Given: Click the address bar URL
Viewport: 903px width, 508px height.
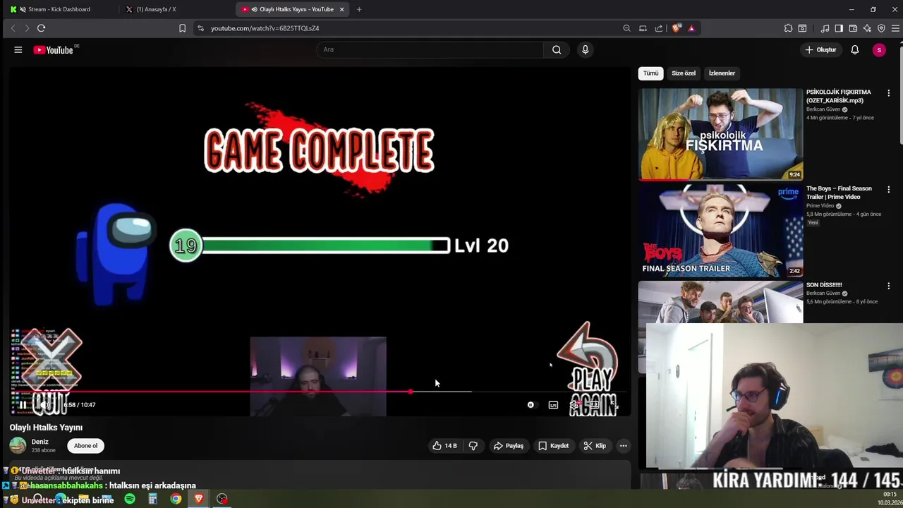Looking at the screenshot, I should tap(265, 28).
